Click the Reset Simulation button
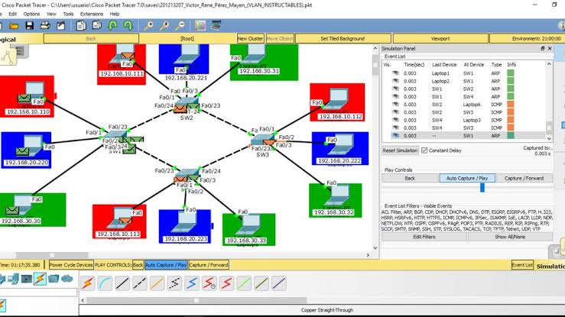565x317 pixels. tap(400, 150)
